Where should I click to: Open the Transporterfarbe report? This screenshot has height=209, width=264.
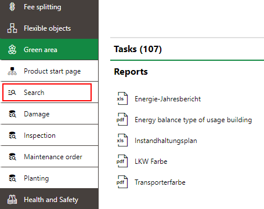point(160,182)
